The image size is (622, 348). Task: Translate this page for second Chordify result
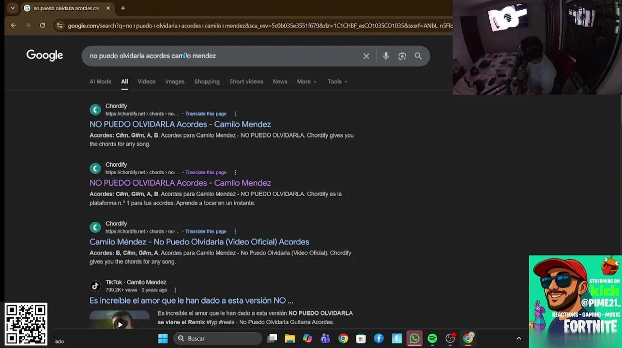tap(206, 173)
